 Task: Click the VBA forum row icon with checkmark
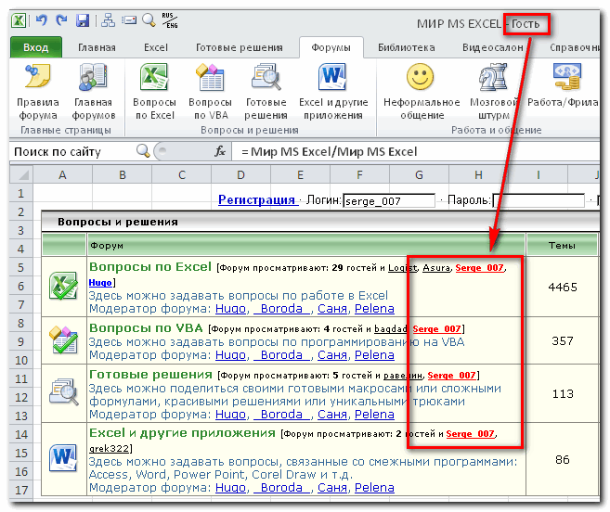point(64,339)
